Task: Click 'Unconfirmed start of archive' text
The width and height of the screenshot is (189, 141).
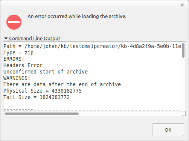Action: [46, 72]
